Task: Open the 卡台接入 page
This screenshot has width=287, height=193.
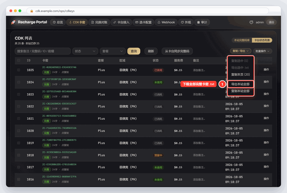Action: coord(121,22)
